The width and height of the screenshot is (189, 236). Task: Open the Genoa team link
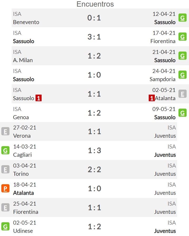tap(21, 117)
